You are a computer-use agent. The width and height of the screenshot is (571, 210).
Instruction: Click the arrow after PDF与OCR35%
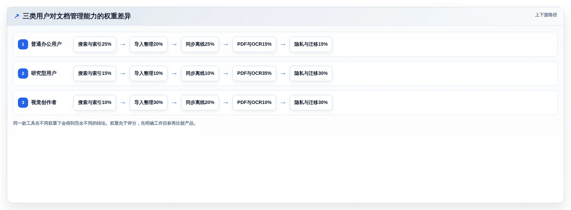(x=283, y=73)
